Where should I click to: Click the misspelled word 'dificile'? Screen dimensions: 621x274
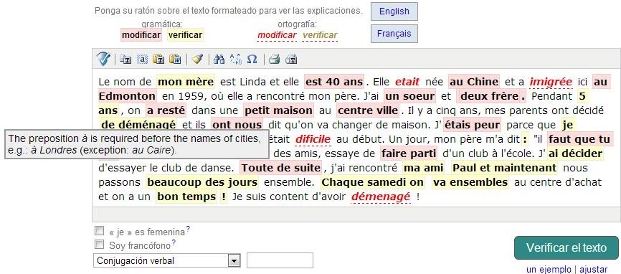click(313, 139)
